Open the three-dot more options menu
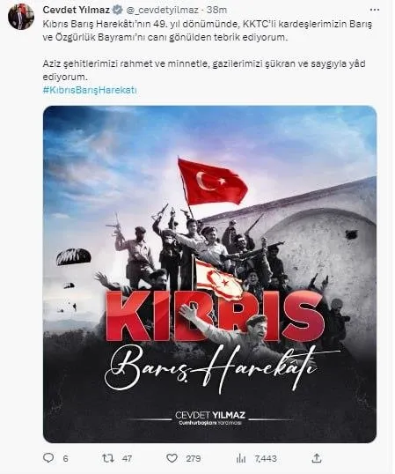395x474 pixels. click(375, 10)
